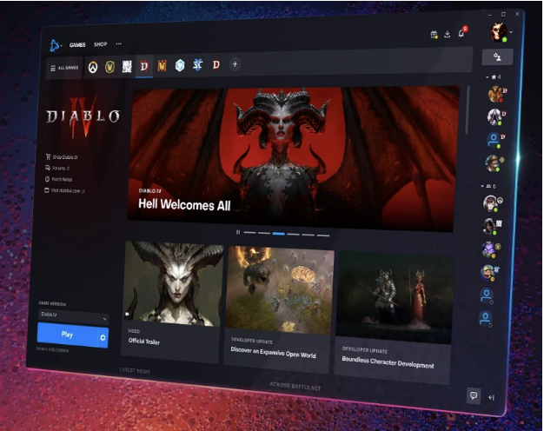Click the main content vertical scrollbar
This screenshot has height=431, width=544.
(x=468, y=110)
